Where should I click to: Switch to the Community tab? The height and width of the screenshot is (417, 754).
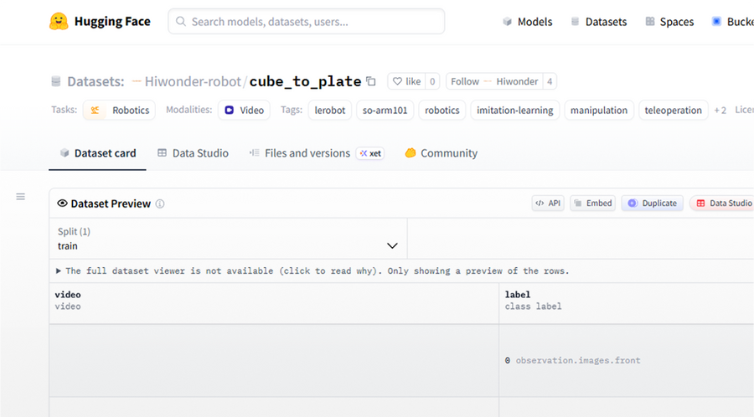pyautogui.click(x=441, y=153)
